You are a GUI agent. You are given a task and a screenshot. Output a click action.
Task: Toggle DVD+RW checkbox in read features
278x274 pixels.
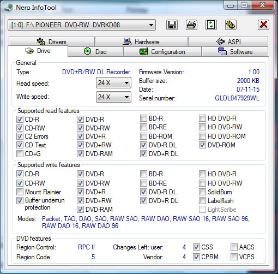pyautogui.click(x=80, y=145)
